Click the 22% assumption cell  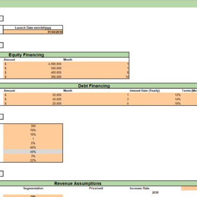pos(33,160)
